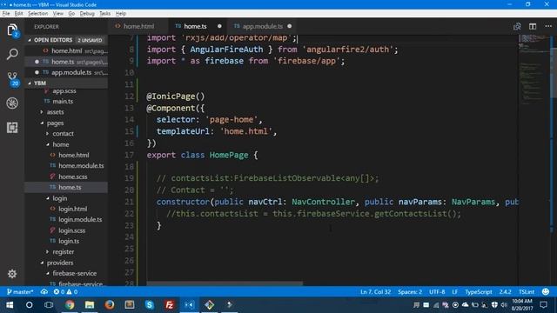Switch to Visual Studio Code taskbar icon
The width and height of the screenshot is (557, 313).
pyautogui.click(x=190, y=305)
